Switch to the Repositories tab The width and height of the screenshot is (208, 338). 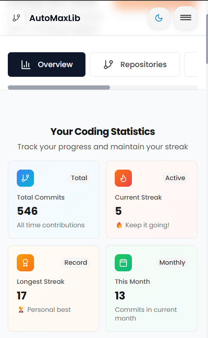coord(135,64)
